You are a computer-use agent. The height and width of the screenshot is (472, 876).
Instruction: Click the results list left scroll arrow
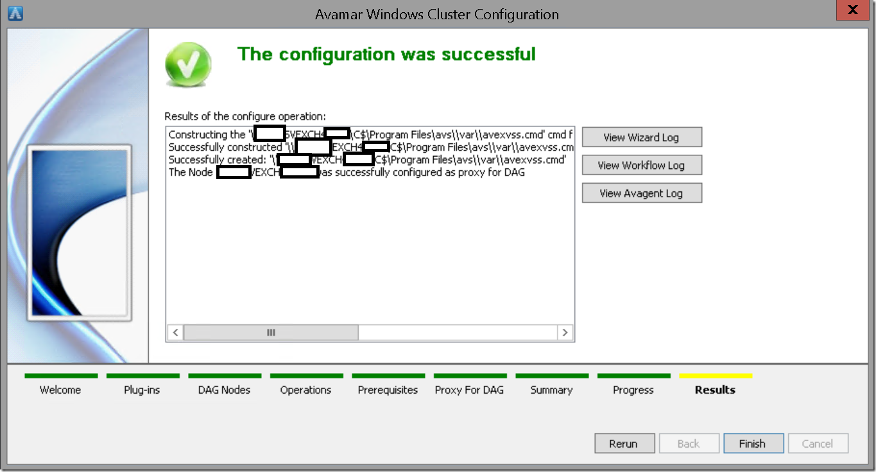click(x=175, y=333)
